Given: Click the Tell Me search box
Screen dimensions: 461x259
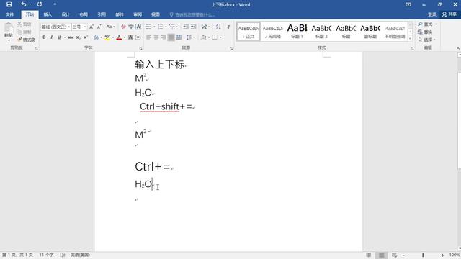Looking at the screenshot, I should (192, 14).
